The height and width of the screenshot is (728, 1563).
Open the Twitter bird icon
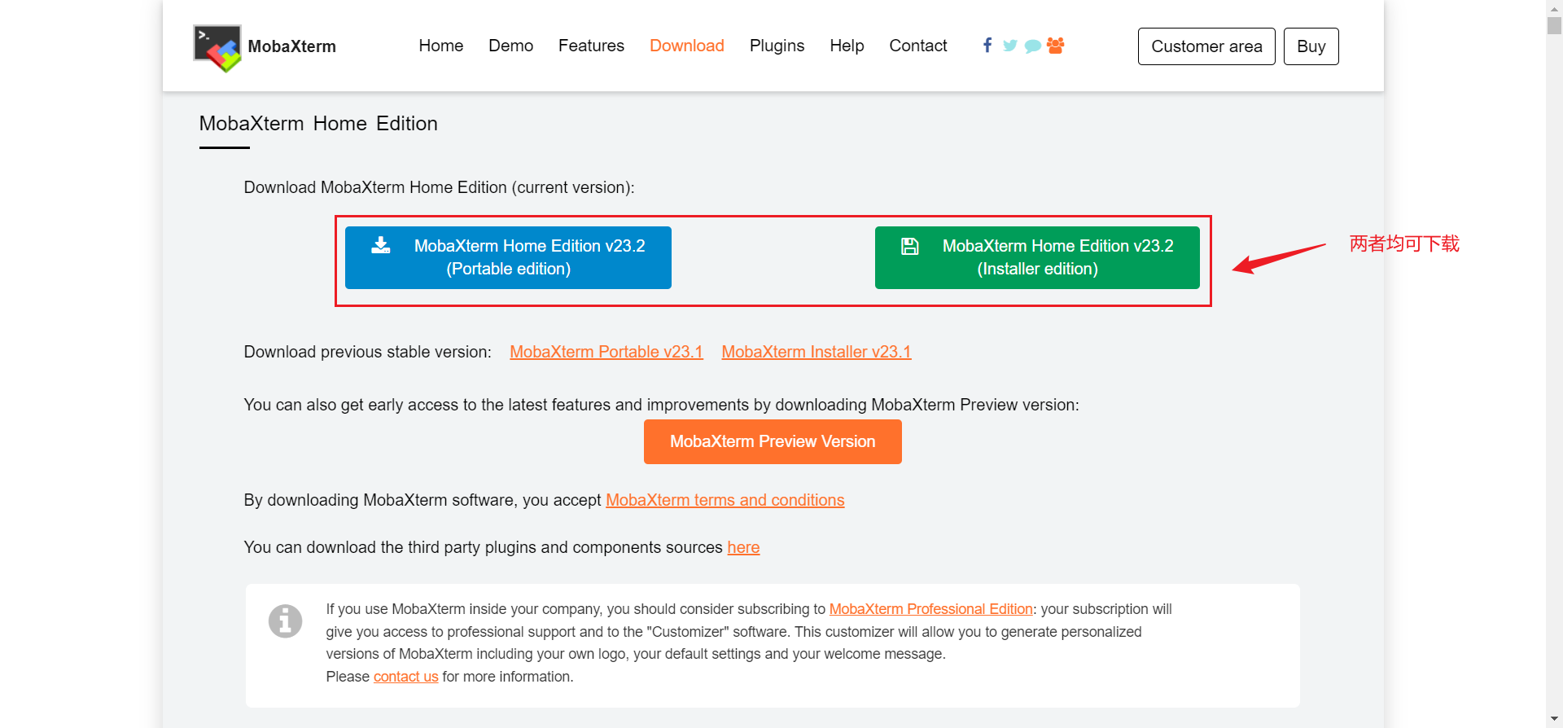[x=1010, y=46]
